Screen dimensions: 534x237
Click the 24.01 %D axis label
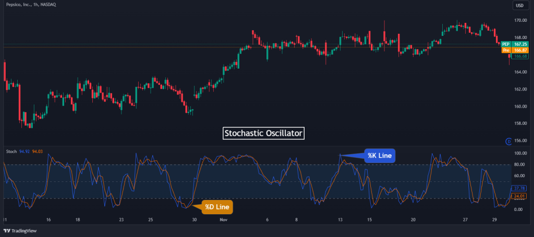[520, 196]
